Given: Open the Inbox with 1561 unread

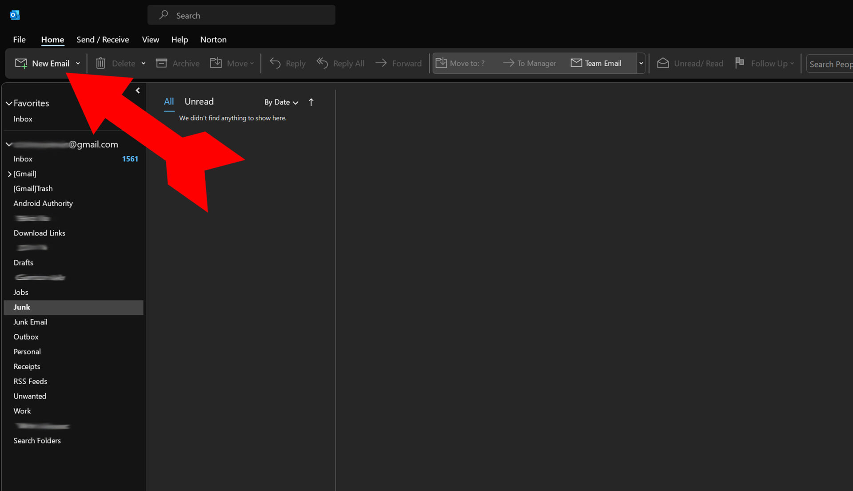Looking at the screenshot, I should (x=23, y=159).
